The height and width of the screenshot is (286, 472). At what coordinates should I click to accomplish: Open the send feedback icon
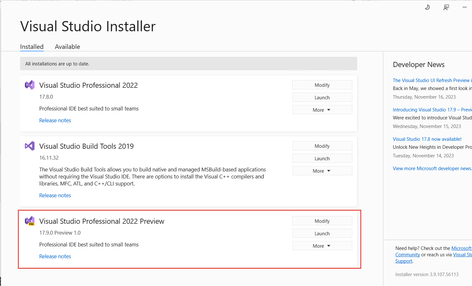[446, 7]
